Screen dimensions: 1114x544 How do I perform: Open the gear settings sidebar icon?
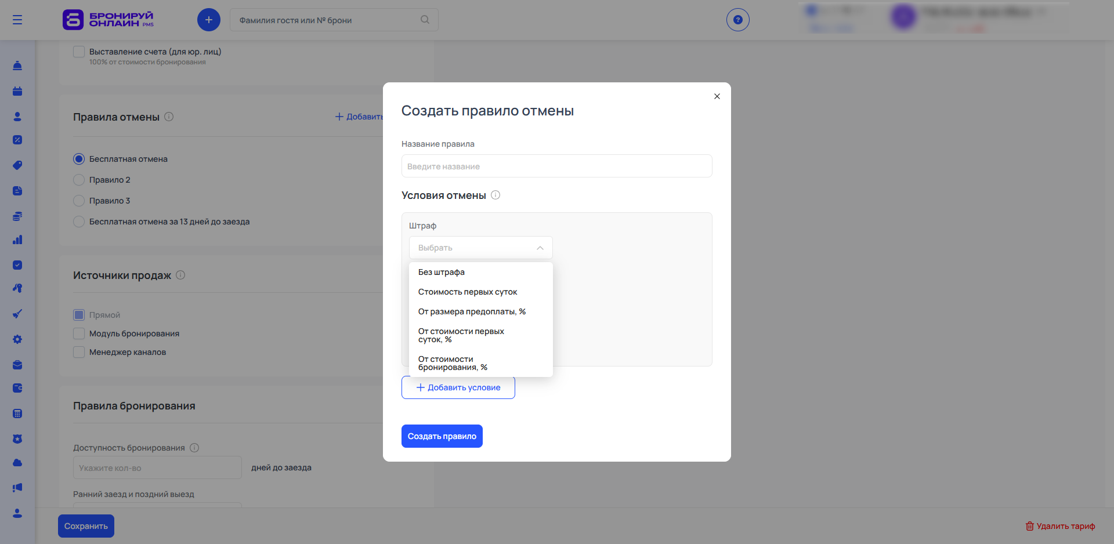17,339
